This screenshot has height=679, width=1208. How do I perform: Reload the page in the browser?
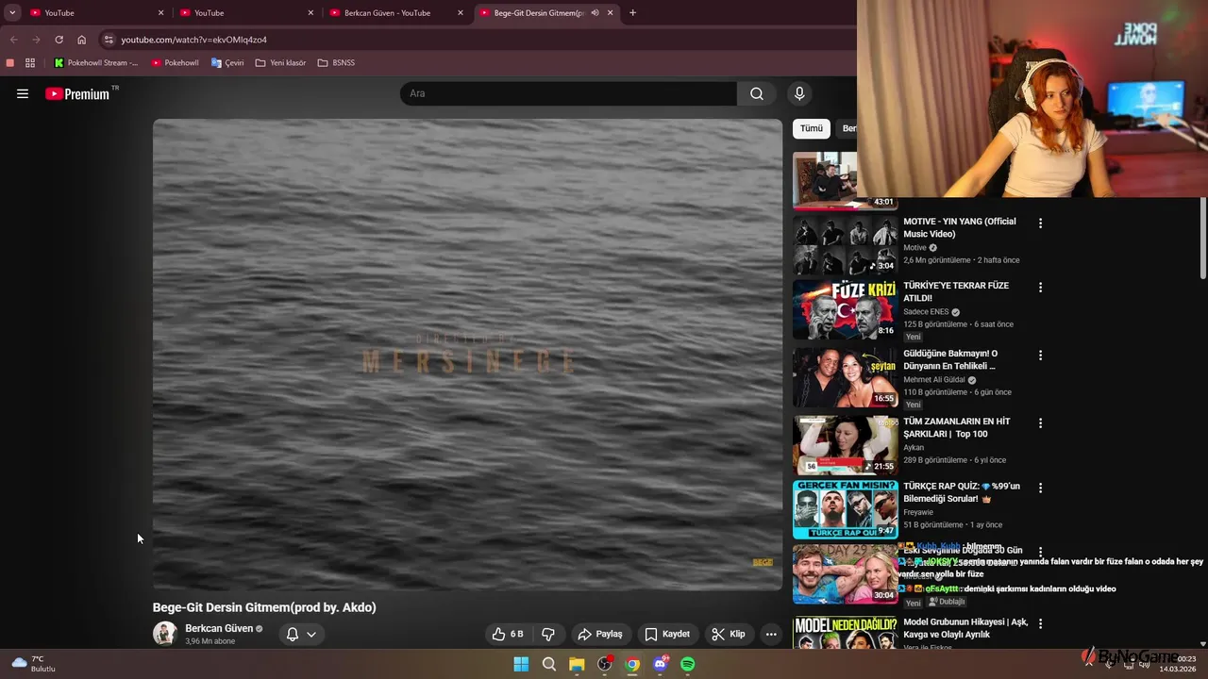[59, 40]
